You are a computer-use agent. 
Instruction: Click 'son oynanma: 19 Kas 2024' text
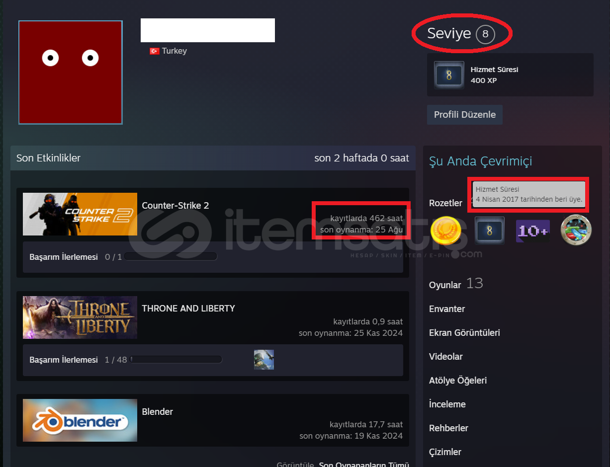(x=351, y=436)
